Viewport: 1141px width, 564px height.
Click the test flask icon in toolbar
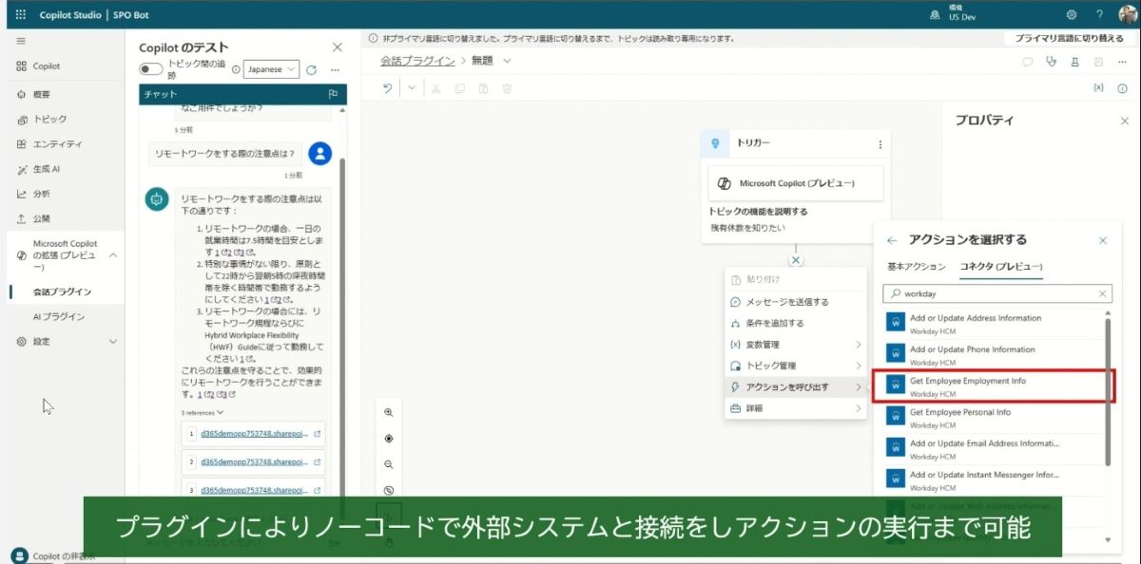1074,62
